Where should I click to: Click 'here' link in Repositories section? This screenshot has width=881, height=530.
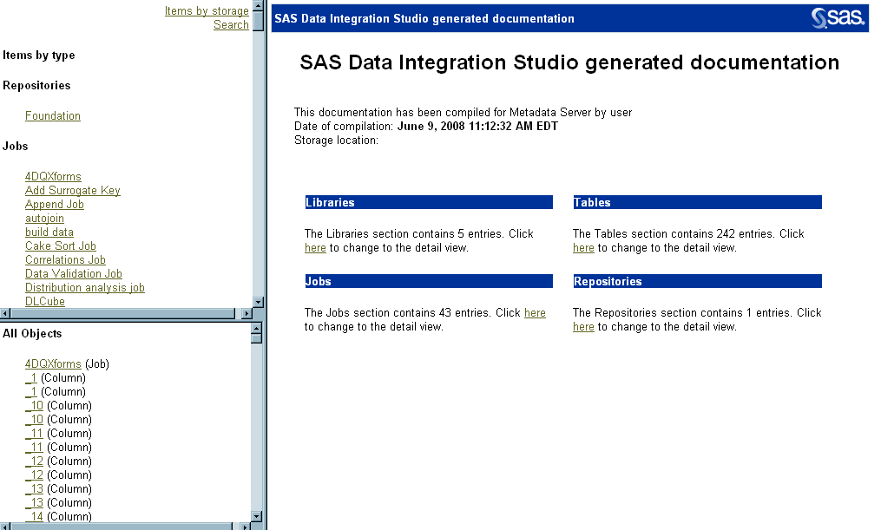click(x=583, y=327)
